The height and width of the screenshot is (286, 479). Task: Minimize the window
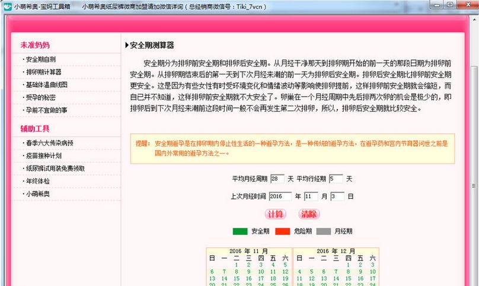(437, 5)
